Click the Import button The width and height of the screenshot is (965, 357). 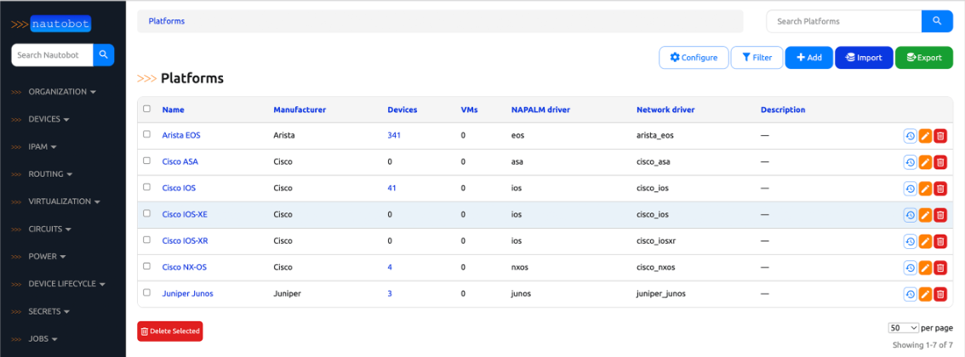coord(864,58)
